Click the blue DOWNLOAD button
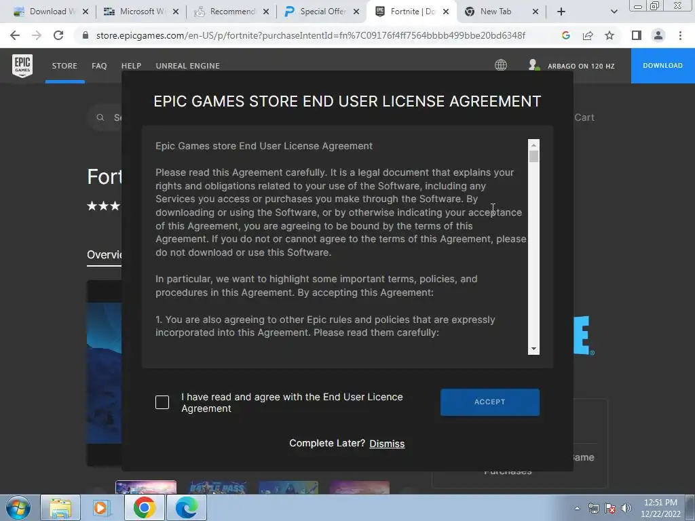Image resolution: width=695 pixels, height=521 pixels. [x=663, y=66]
